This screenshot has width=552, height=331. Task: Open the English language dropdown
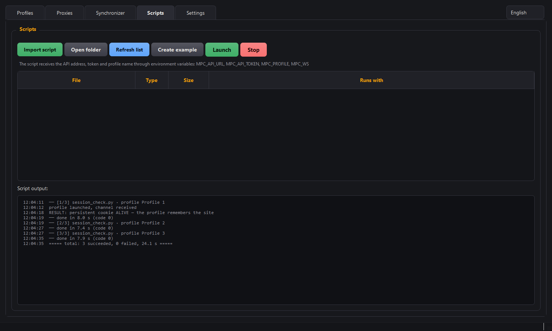525,13
